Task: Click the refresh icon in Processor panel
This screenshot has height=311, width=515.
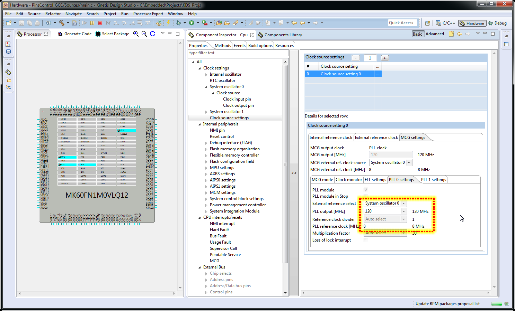Action: tap(152, 34)
